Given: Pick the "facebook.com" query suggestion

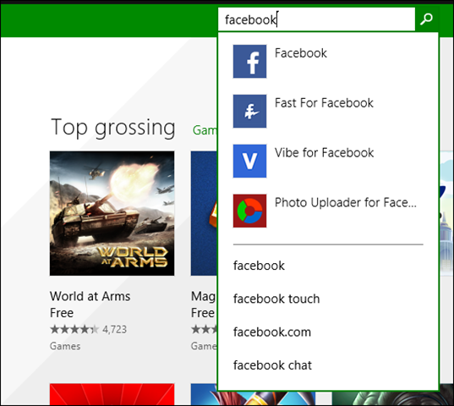Looking at the screenshot, I should point(272,332).
